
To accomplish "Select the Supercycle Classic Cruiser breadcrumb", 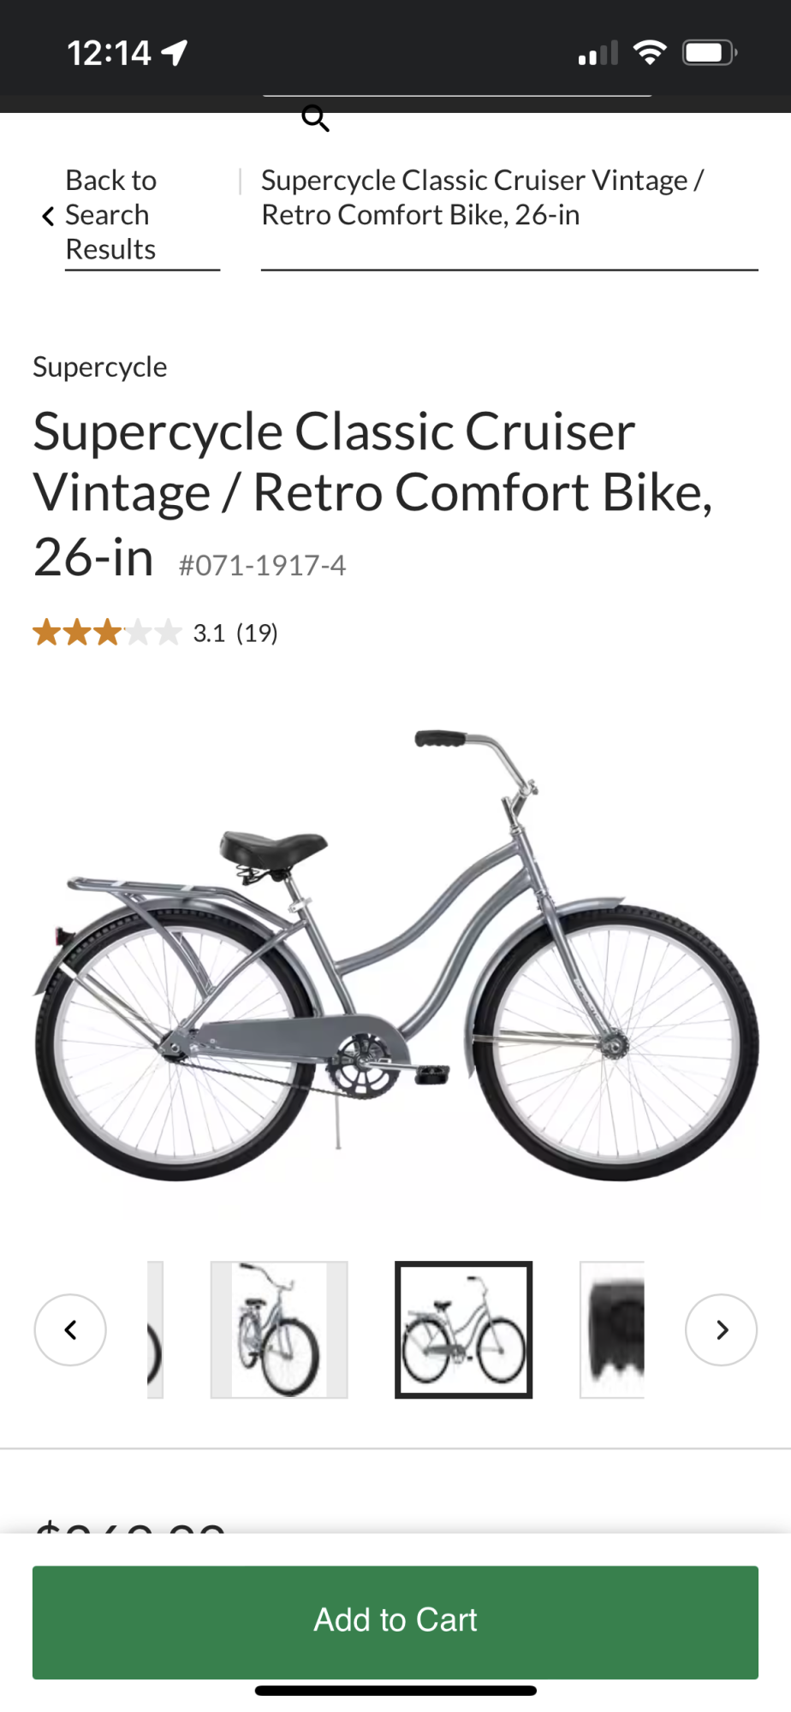I will click(x=482, y=198).
